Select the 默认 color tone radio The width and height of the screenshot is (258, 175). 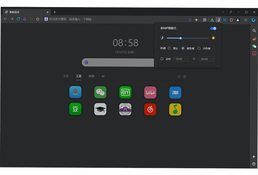169,48
